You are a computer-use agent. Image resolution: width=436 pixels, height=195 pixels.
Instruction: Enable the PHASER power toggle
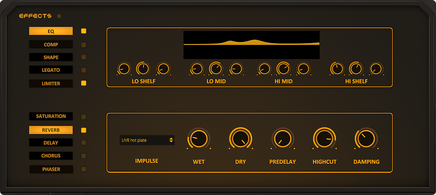click(84, 169)
